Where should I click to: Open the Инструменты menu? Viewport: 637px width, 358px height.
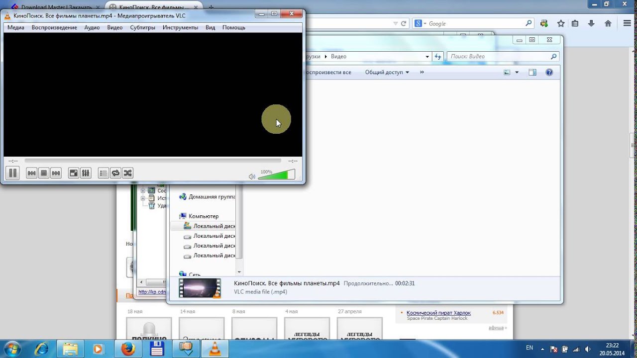click(180, 27)
